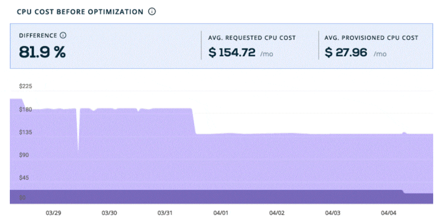443x224 pixels.
Task: Click the sharp dip in the requested cost area
Action: pos(78,140)
